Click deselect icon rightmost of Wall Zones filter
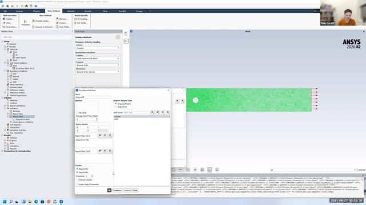 coord(168,113)
